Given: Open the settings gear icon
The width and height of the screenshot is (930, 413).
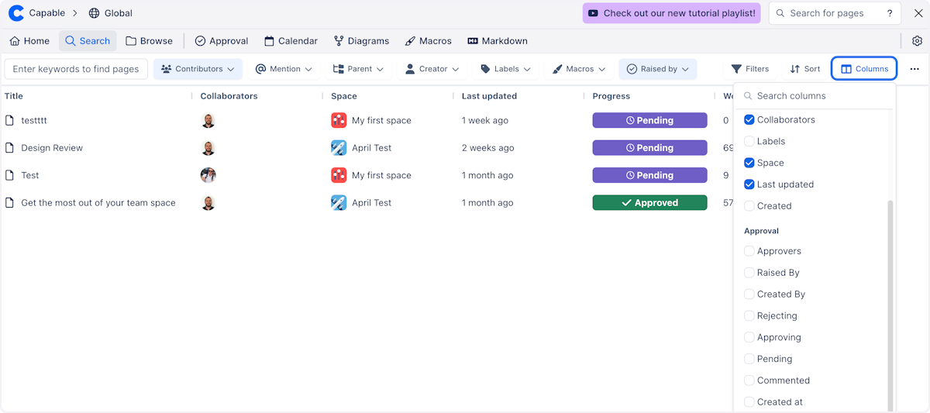Looking at the screenshot, I should (917, 41).
